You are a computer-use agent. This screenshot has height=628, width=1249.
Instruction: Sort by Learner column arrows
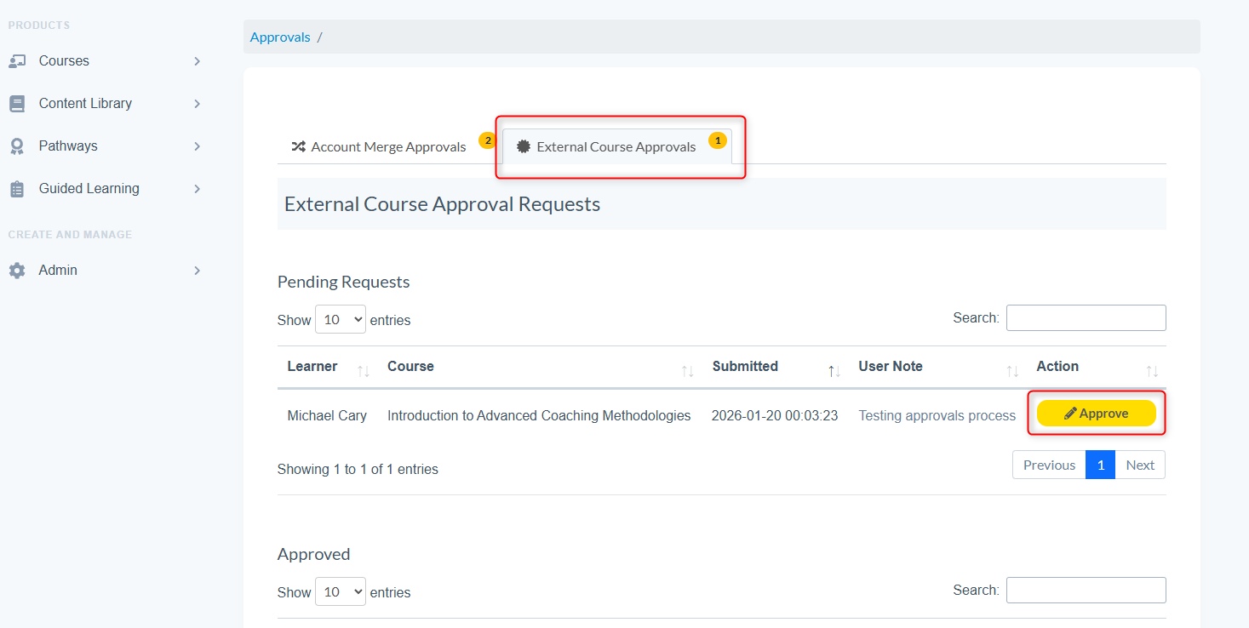pos(364,371)
